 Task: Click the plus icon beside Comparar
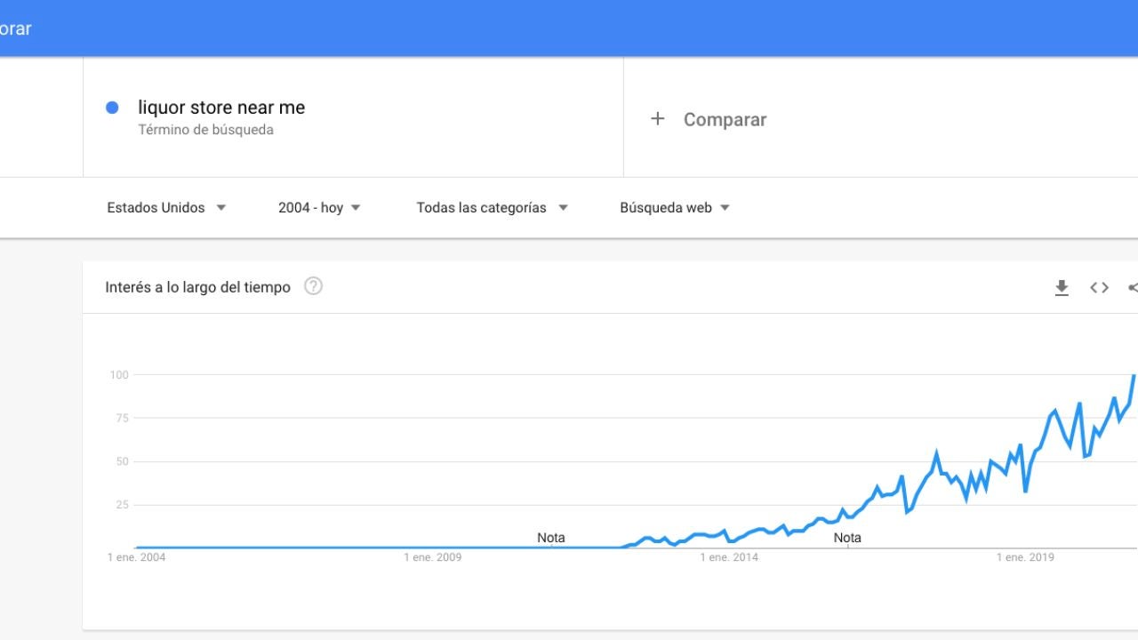coord(658,119)
